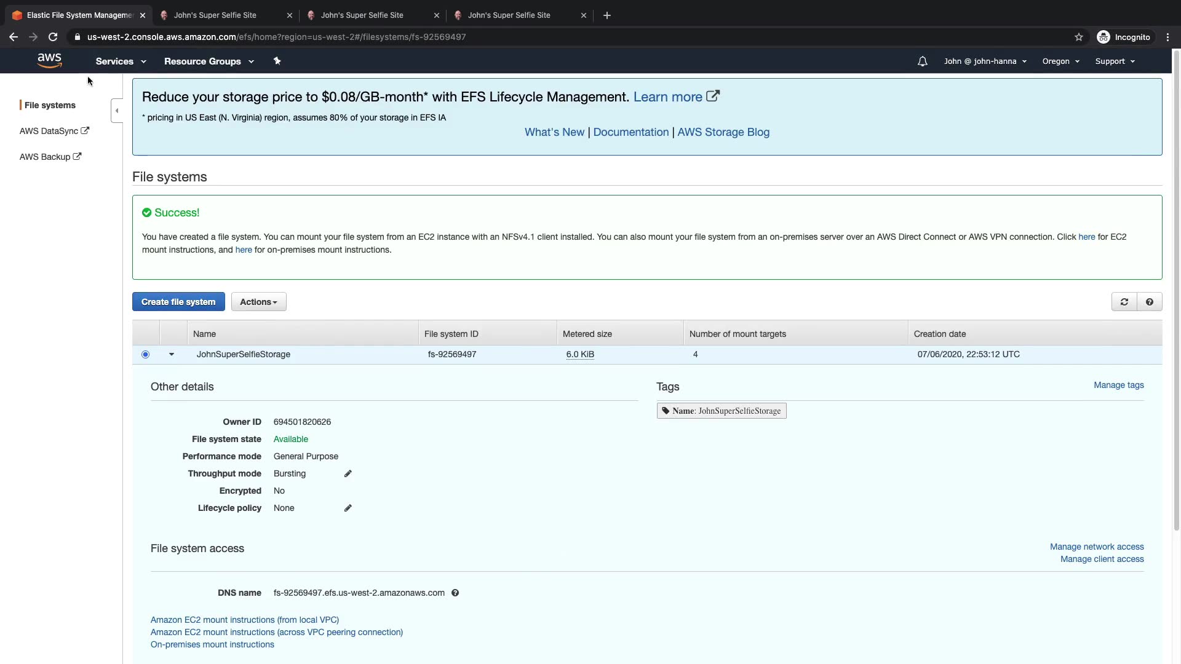Select JohnSuperSelfieStorage radio button

click(145, 354)
